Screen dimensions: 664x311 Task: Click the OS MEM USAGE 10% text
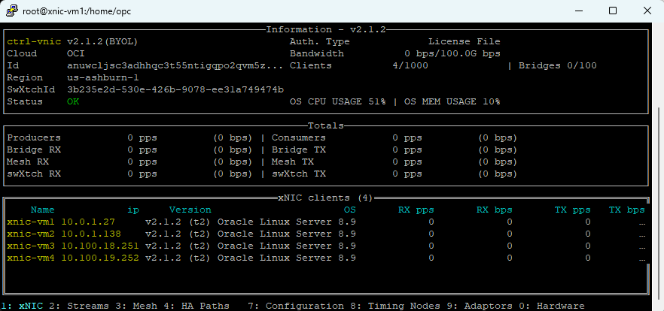point(452,102)
